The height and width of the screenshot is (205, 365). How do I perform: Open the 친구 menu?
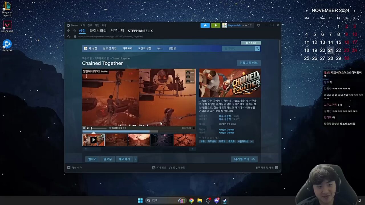click(90, 25)
